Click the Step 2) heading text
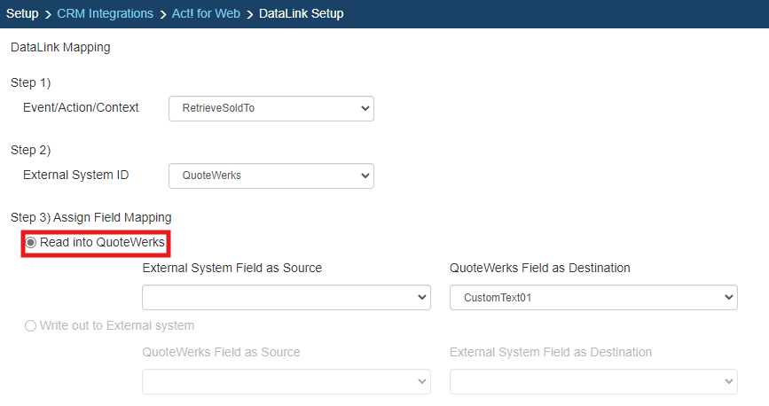 point(31,150)
